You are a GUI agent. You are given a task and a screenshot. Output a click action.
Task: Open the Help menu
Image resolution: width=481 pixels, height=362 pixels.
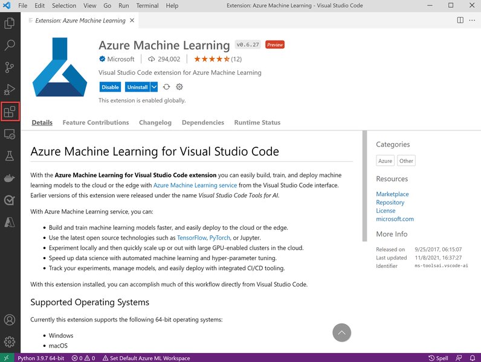click(172, 5)
